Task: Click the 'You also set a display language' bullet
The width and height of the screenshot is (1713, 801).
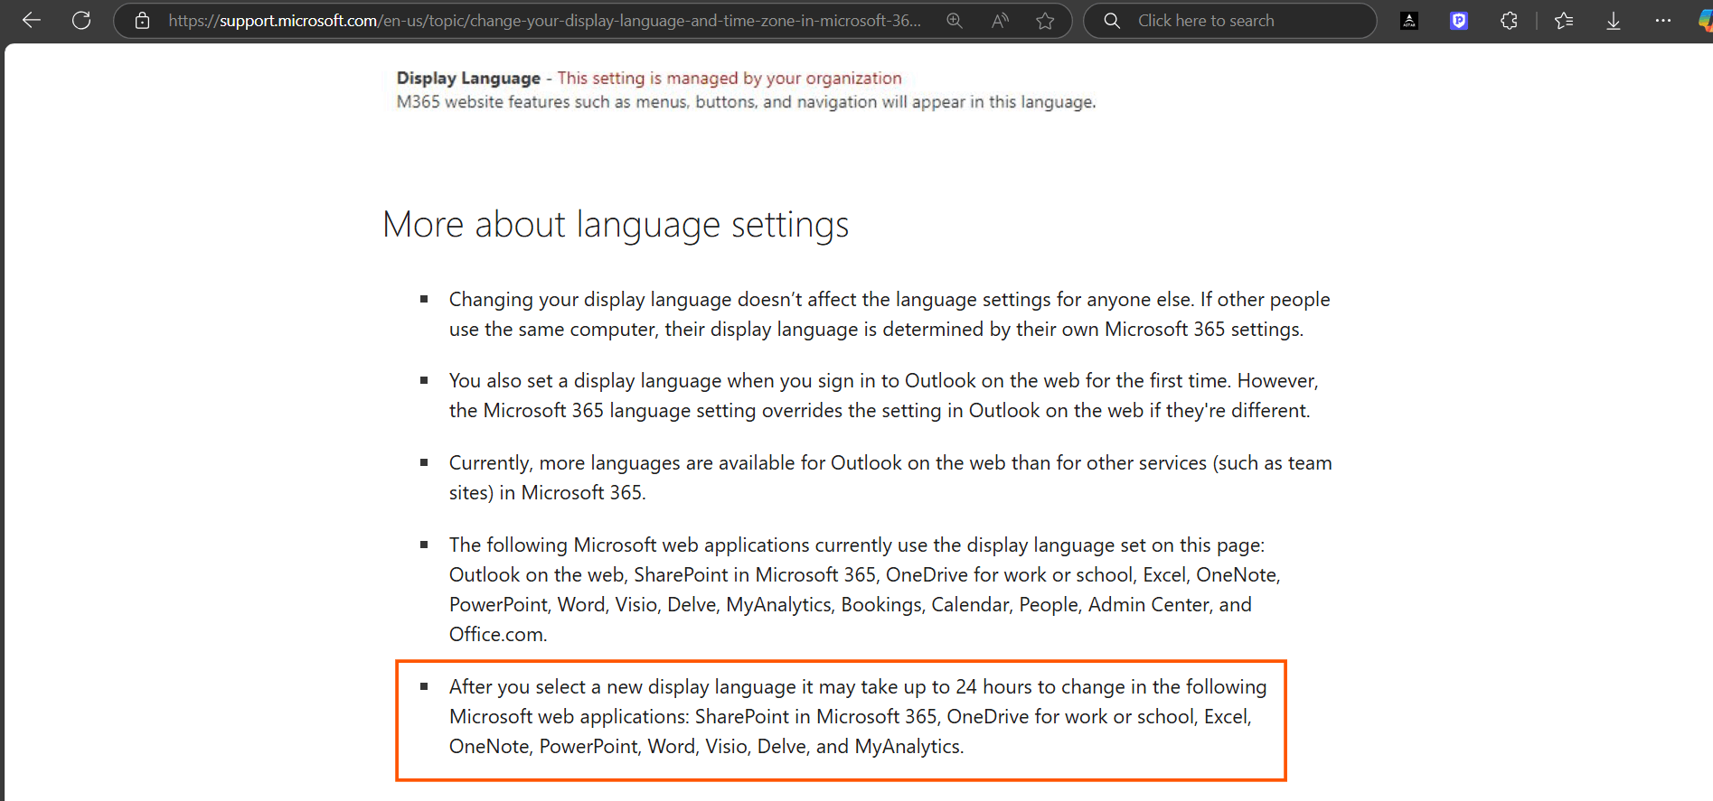Action: point(883,396)
